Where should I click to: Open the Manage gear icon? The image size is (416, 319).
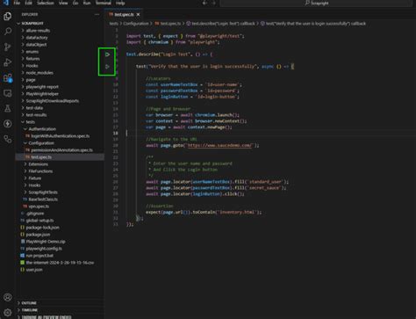(8, 312)
